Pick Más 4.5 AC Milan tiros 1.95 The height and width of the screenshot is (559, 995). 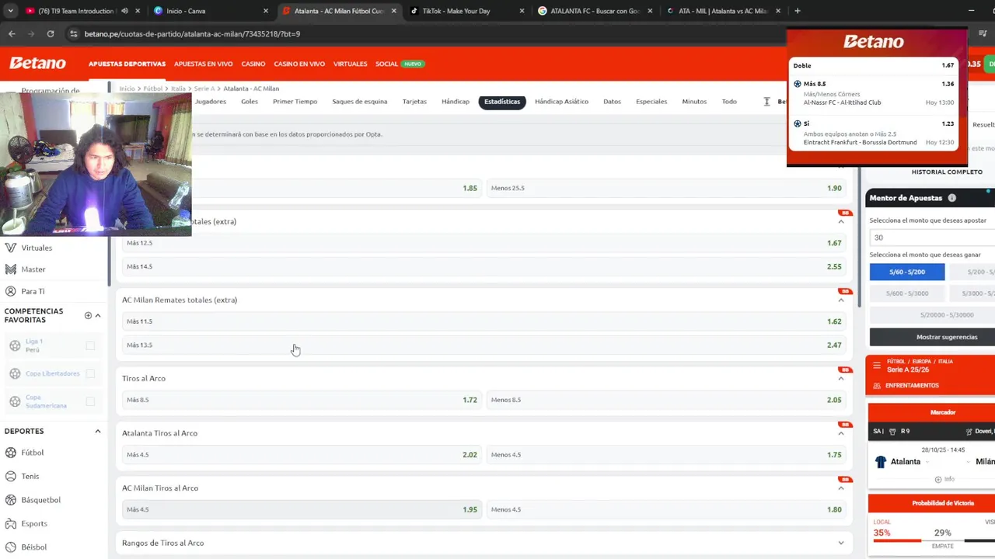point(302,509)
